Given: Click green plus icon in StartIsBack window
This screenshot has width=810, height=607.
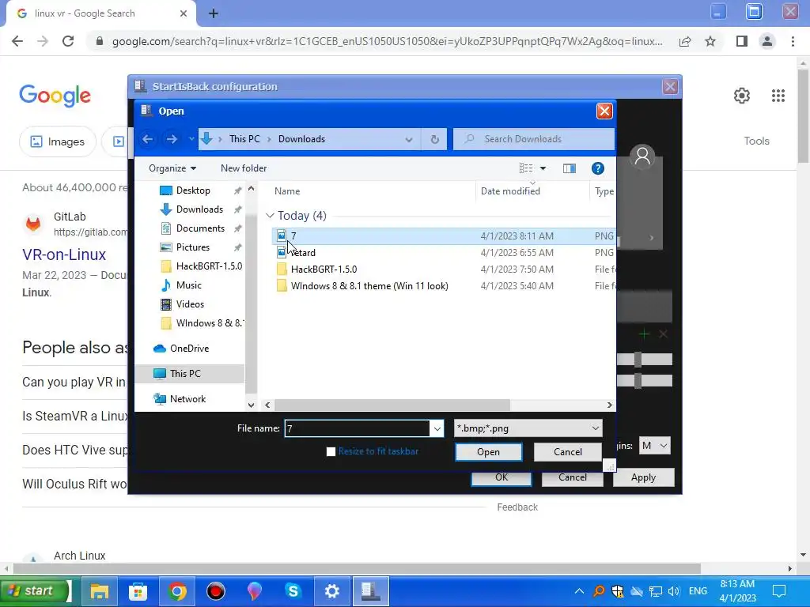Looking at the screenshot, I should coord(644,334).
